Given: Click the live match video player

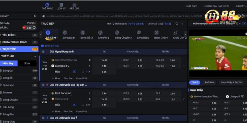Looking at the screenshot, I should point(218,53).
